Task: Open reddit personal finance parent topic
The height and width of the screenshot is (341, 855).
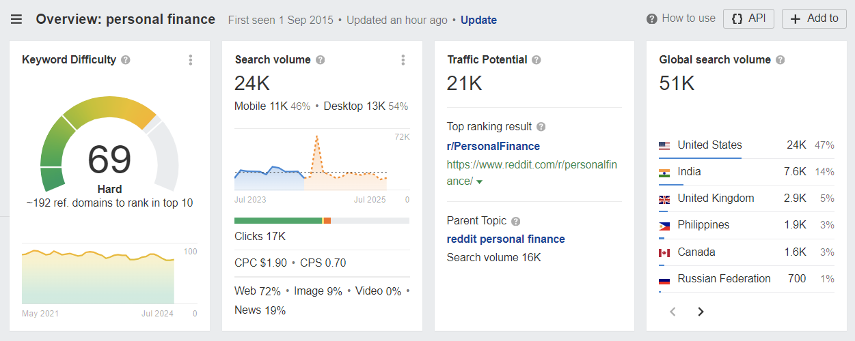Action: pos(506,239)
